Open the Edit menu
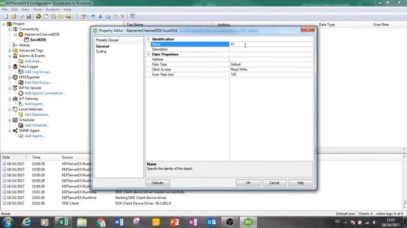407x228 pixels. click(15, 9)
